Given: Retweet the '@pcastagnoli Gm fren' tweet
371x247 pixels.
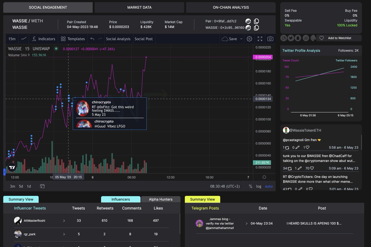Looking at the screenshot, I should click(x=287, y=148).
